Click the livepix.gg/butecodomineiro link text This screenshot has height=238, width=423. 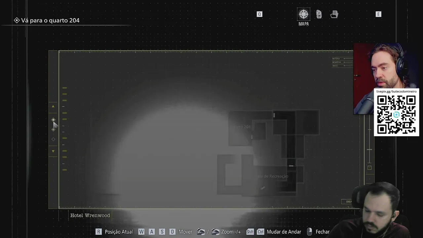pyautogui.click(x=396, y=91)
